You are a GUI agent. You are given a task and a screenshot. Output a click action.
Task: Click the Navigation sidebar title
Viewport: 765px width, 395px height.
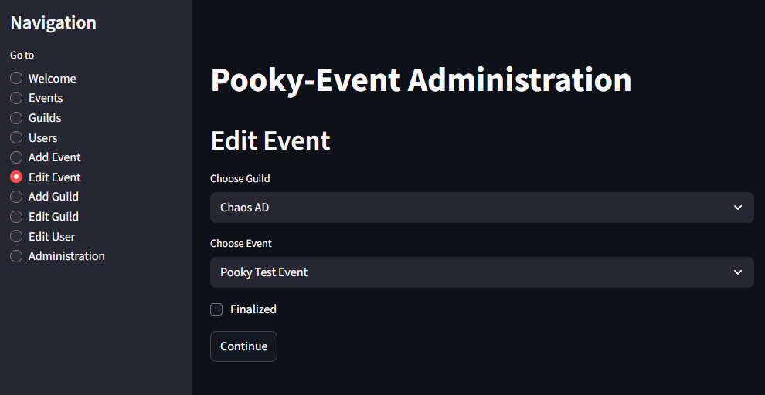point(53,23)
